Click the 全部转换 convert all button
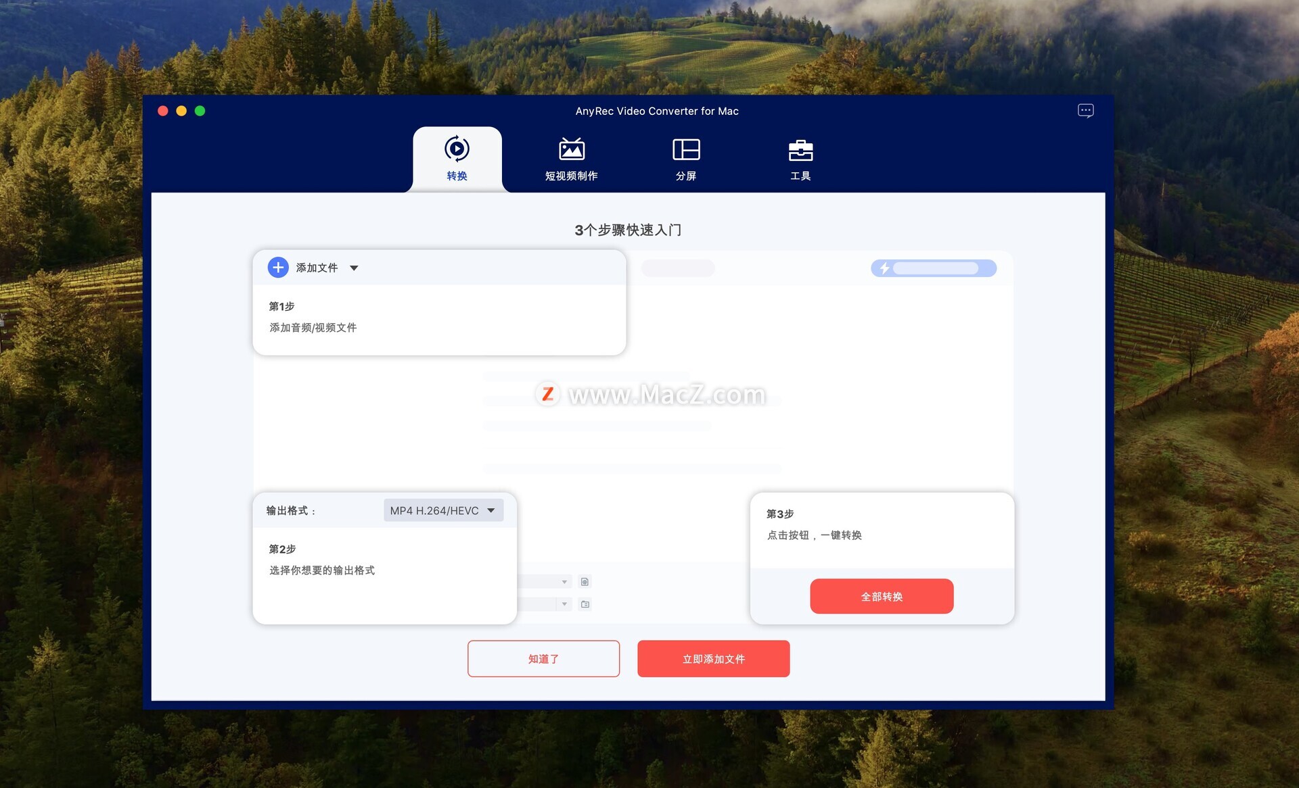 [x=882, y=596]
